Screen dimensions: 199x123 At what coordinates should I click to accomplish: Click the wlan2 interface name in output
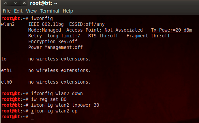pos(8,24)
